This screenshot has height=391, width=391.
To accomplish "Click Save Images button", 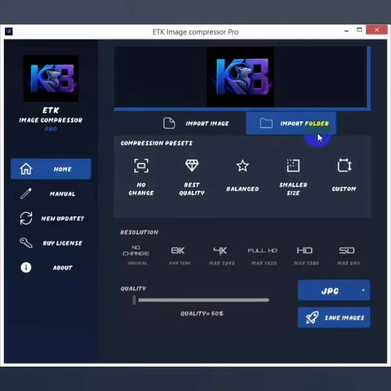I will point(334,318).
